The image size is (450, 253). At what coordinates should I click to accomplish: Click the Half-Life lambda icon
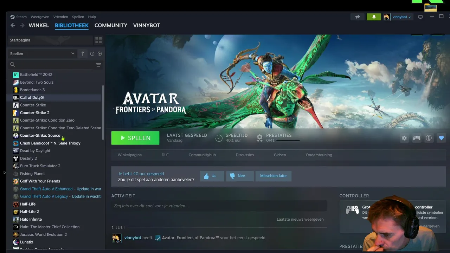(x=15, y=204)
